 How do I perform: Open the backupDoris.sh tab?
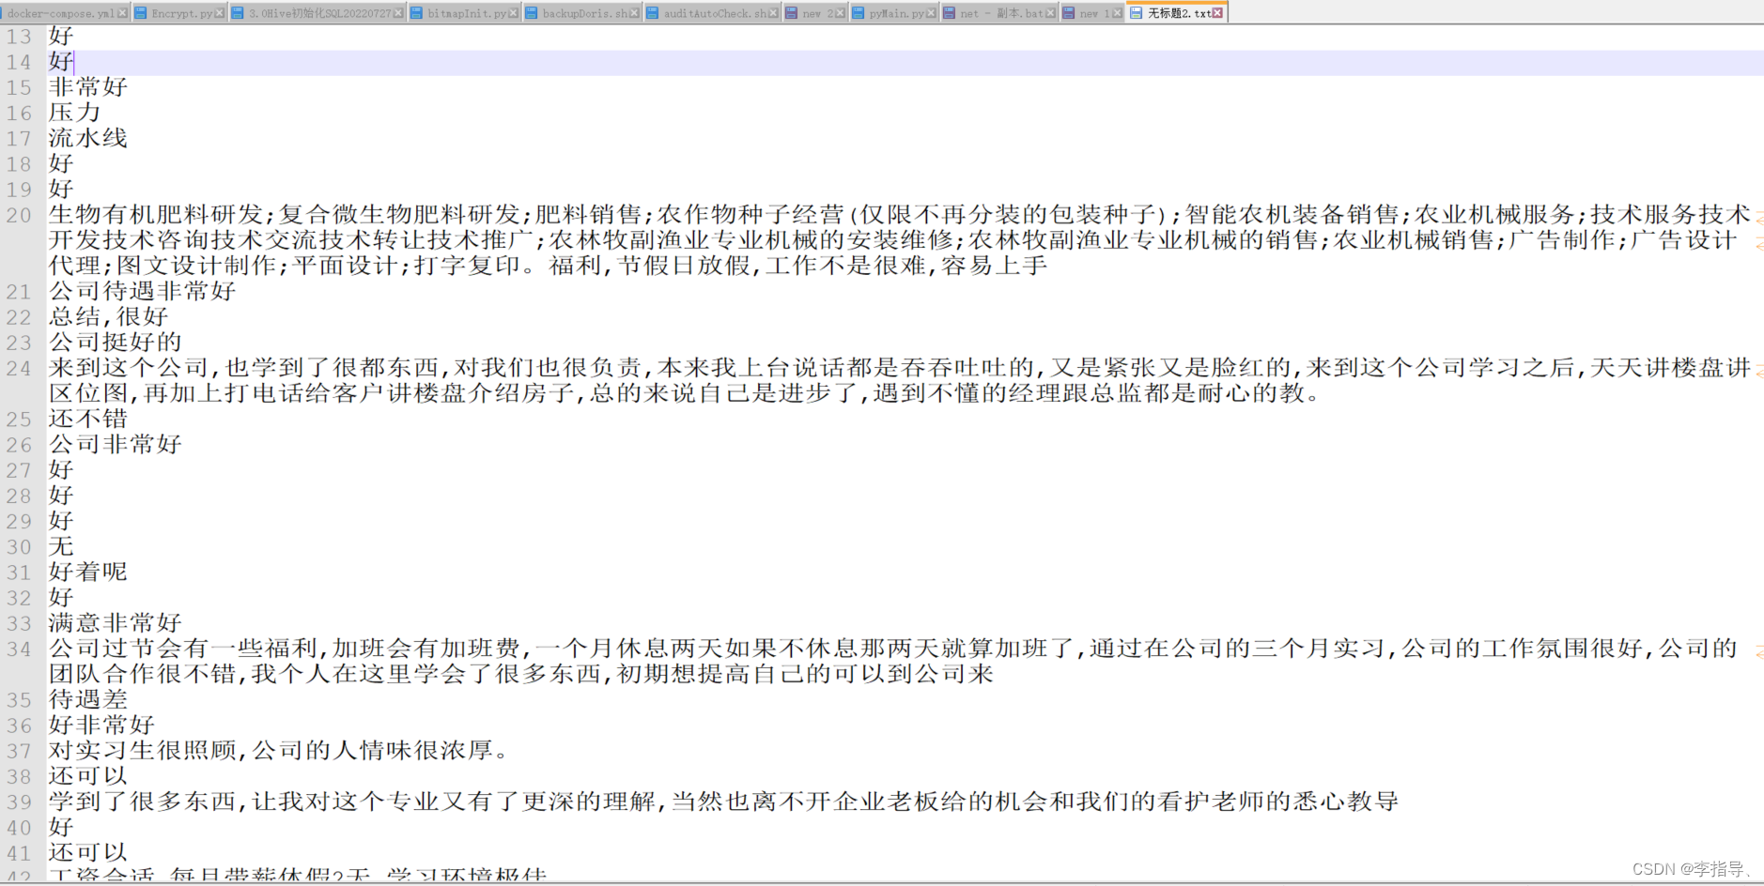click(x=584, y=13)
